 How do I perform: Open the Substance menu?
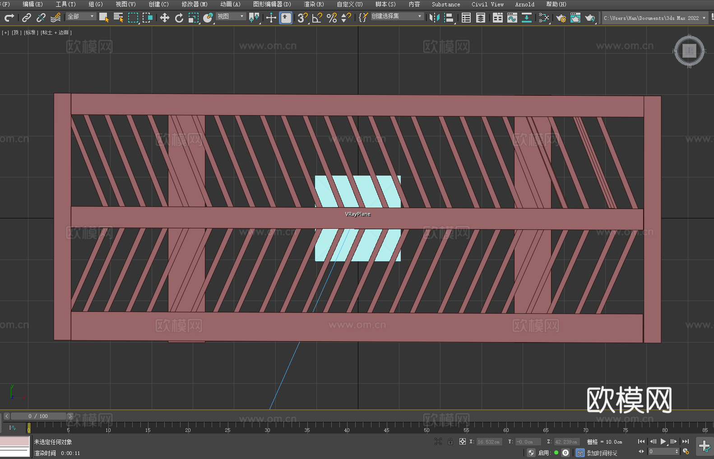(x=446, y=4)
